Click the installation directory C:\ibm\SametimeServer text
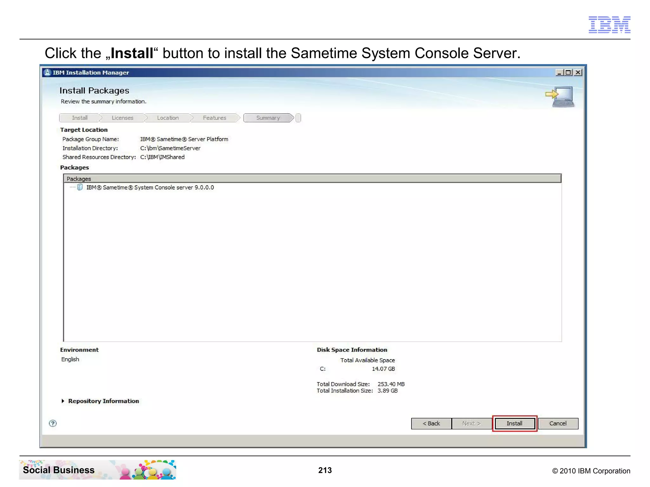The width and height of the screenshot is (650, 487). (170, 148)
